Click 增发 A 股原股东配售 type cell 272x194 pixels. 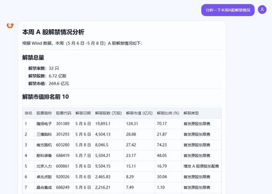(201, 166)
